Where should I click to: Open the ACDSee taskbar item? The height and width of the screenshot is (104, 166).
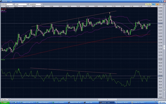coord(139,102)
